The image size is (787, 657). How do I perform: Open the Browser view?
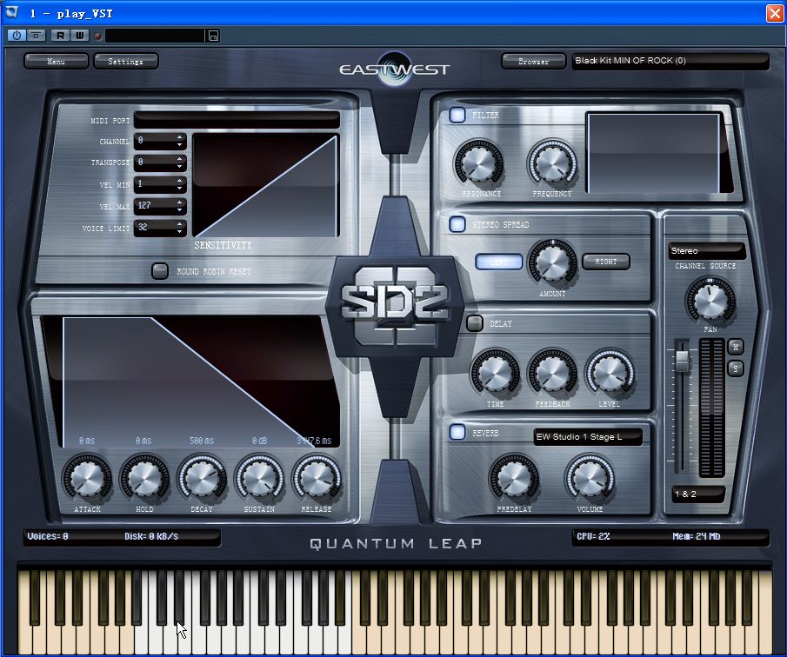pos(534,61)
